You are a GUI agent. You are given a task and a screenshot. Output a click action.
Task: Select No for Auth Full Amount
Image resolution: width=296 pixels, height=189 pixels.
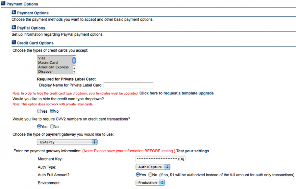point(150,175)
